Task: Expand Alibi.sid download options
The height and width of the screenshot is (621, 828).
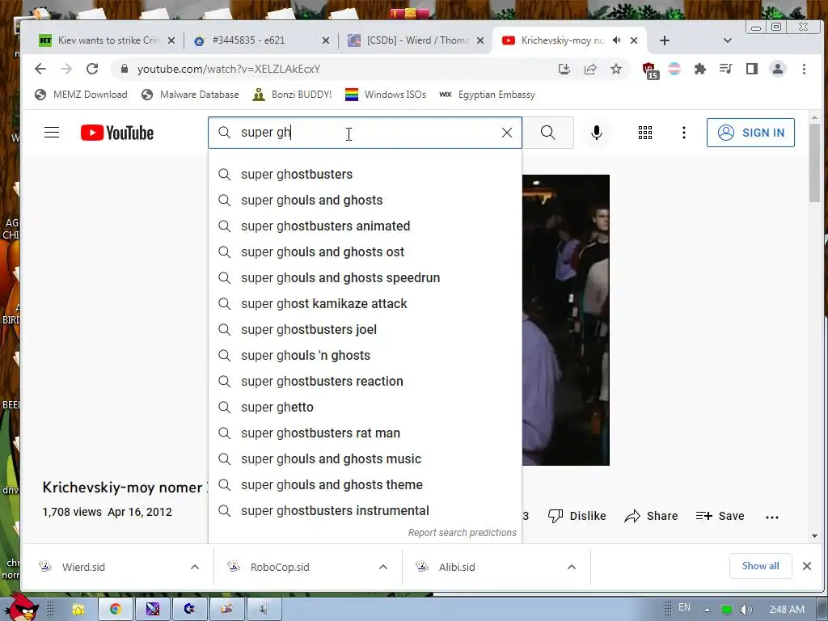Action: click(572, 567)
